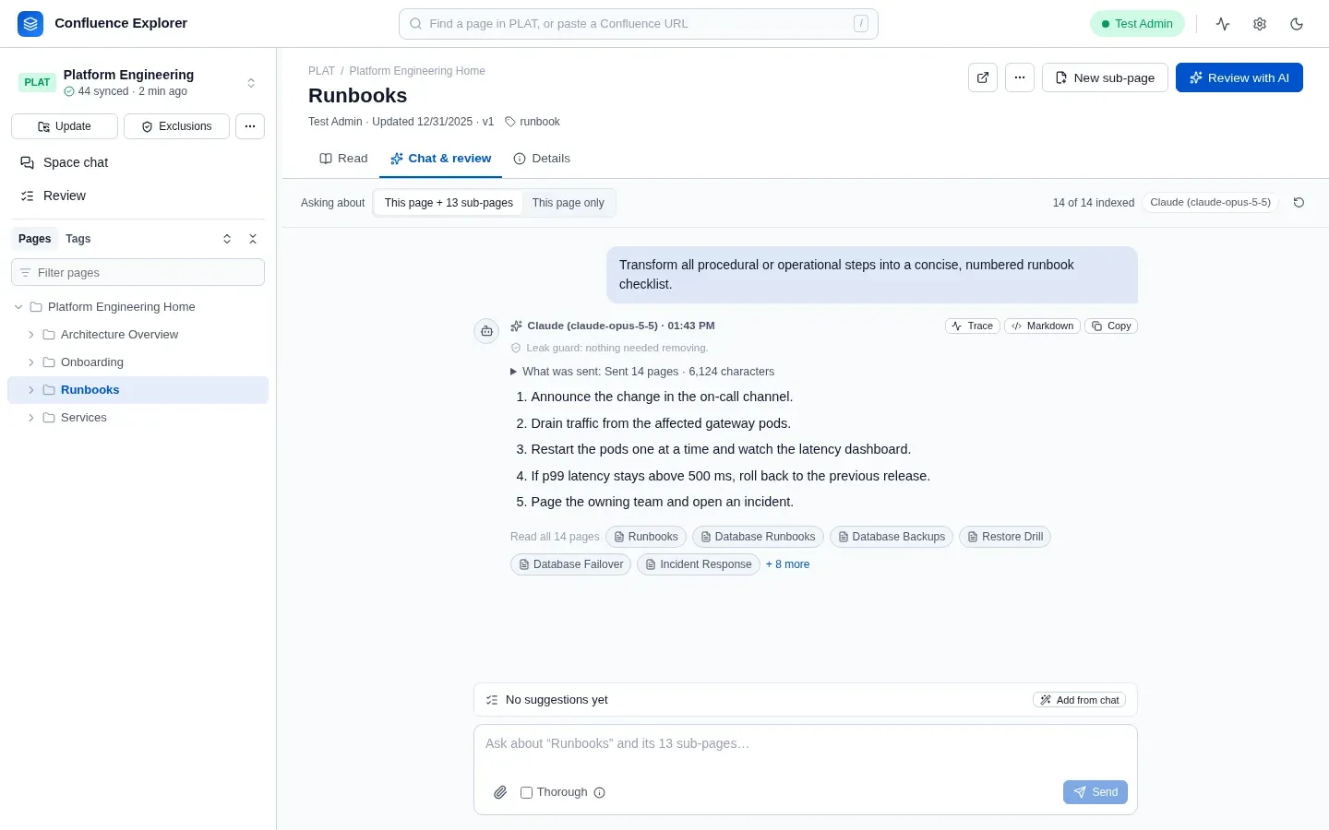
Task: Expand all pages in the tree
Action: (x=227, y=239)
